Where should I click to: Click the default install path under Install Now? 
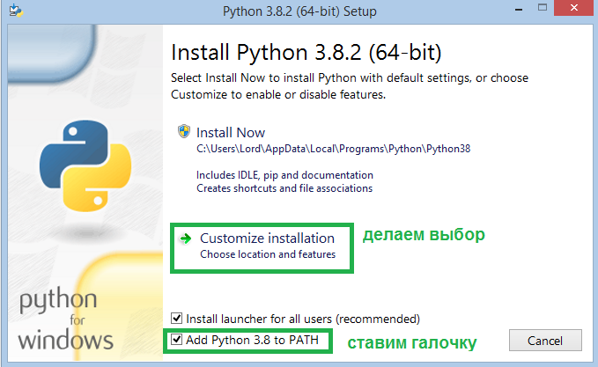(333, 149)
